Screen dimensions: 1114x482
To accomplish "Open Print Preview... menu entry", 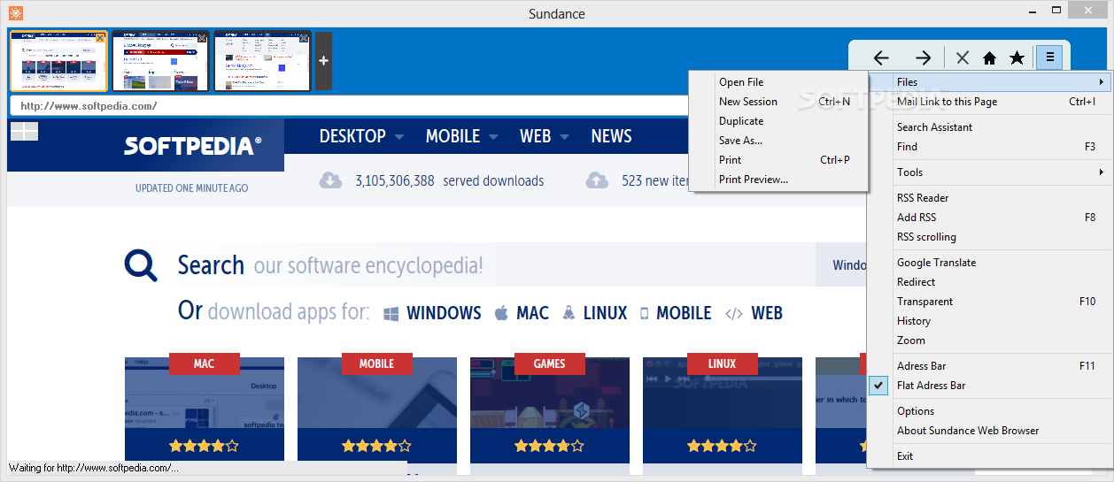I will click(777, 180).
